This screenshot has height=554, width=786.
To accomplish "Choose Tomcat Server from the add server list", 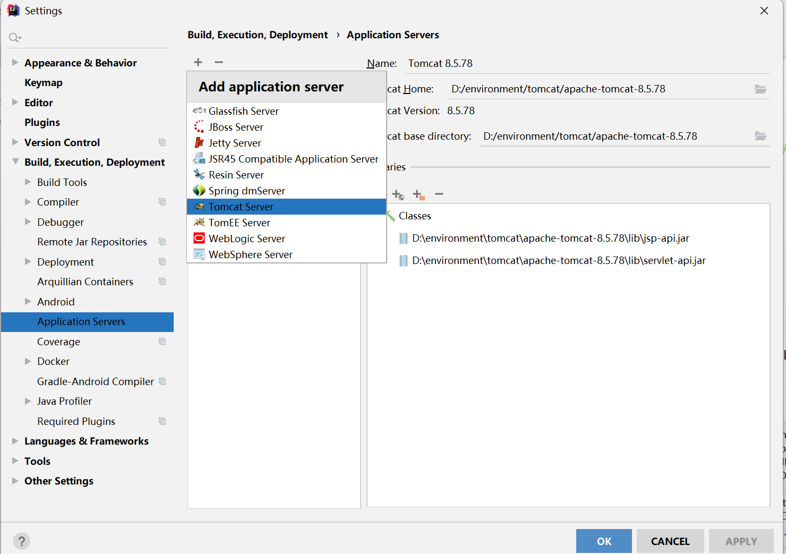I will (287, 207).
